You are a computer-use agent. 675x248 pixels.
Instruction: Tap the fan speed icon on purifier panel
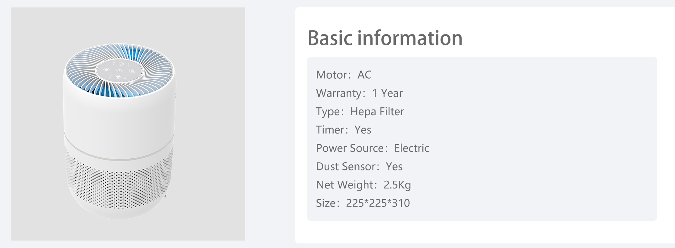click(x=118, y=77)
